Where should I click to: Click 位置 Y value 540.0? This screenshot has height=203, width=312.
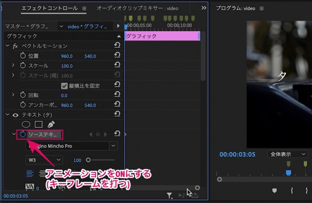click(90, 56)
